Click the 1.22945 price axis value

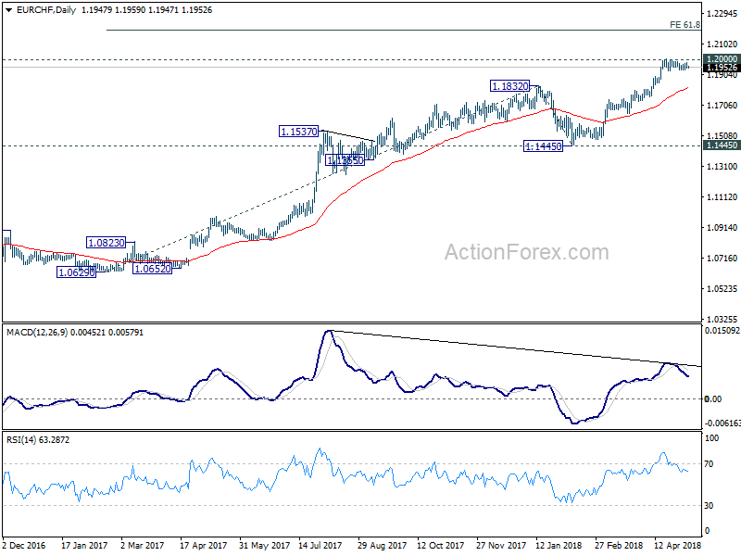(x=722, y=14)
